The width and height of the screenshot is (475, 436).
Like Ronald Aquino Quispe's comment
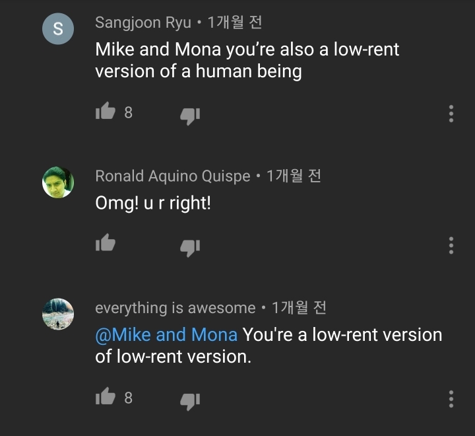(106, 244)
